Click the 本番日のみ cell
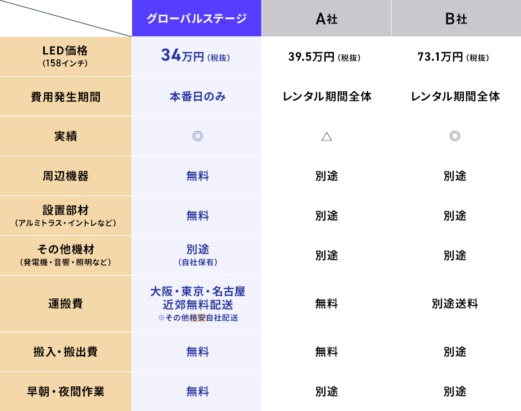This screenshot has height=411, width=521. (x=197, y=96)
